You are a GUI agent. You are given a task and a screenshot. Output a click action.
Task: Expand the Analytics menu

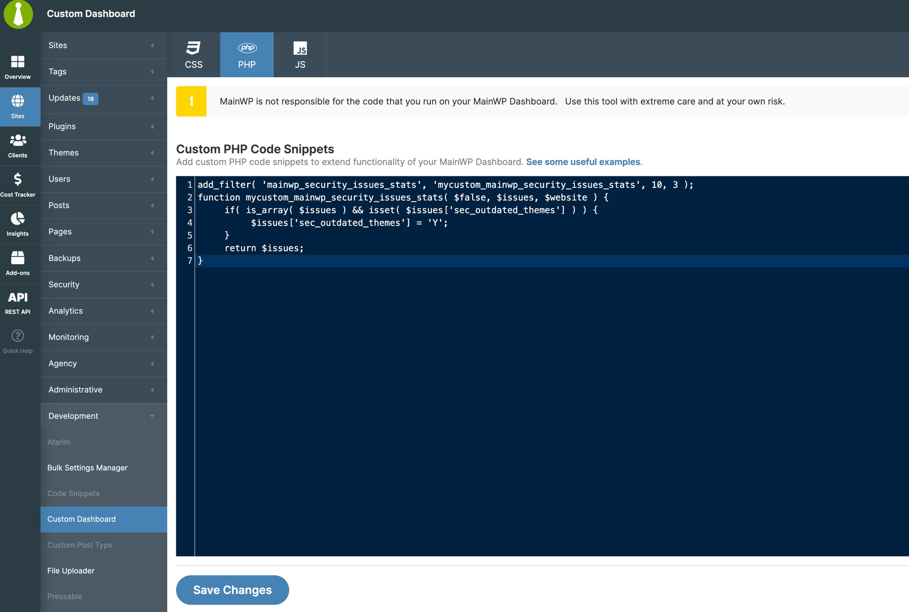coord(104,311)
